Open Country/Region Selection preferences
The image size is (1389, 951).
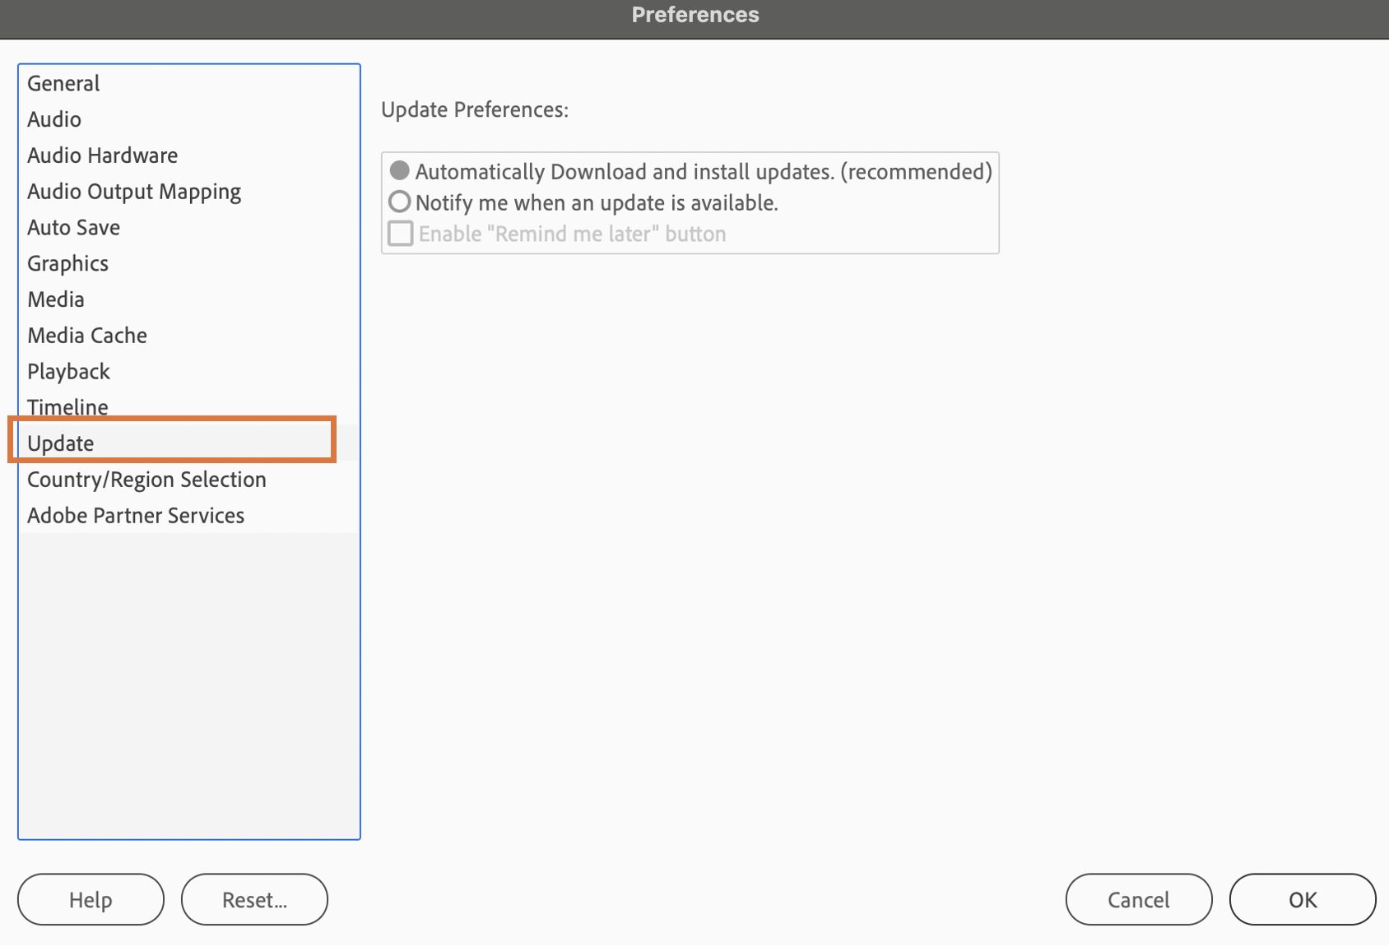pyautogui.click(x=146, y=480)
